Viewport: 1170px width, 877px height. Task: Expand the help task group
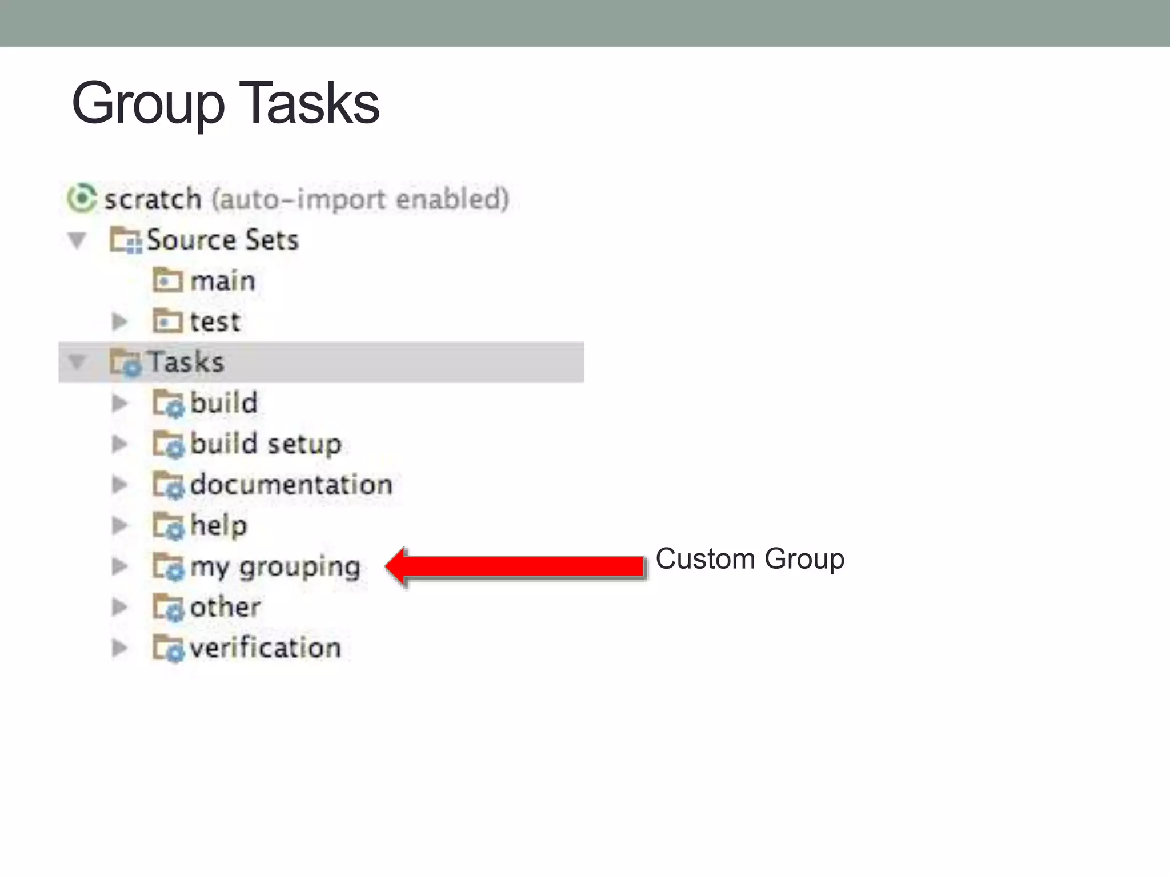(119, 525)
